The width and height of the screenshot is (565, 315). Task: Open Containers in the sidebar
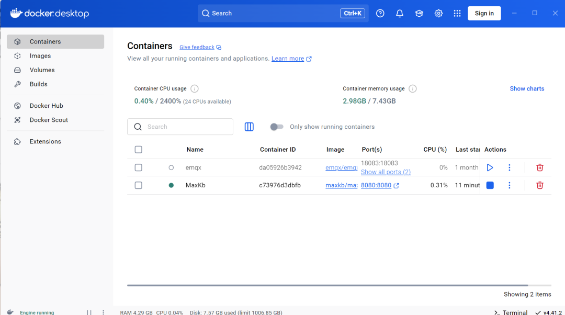[x=55, y=42]
